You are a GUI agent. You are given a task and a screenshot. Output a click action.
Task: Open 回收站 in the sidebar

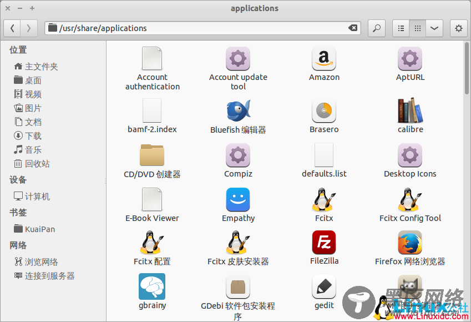tap(32, 163)
